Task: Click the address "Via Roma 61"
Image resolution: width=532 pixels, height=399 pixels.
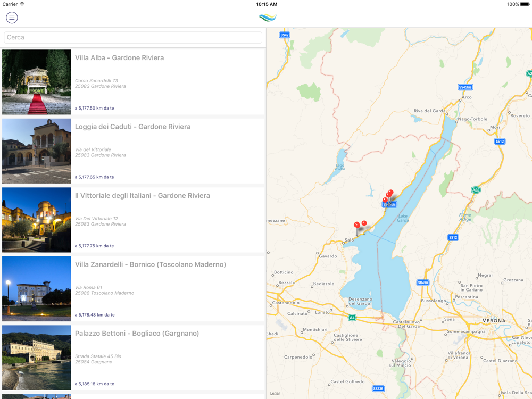Action: 88,287
